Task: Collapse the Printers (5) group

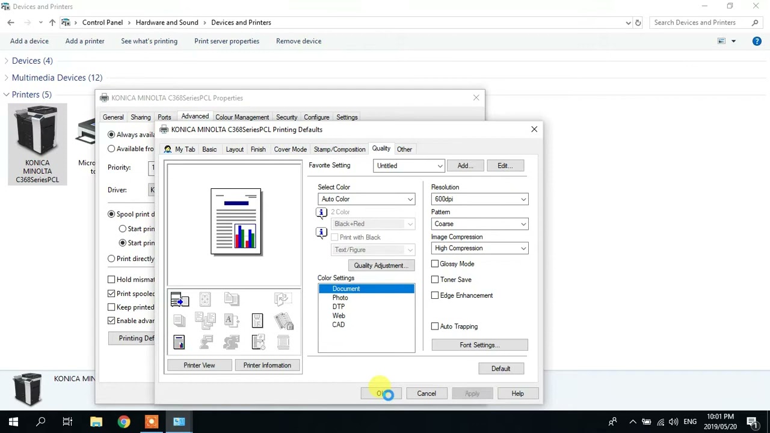Action: (x=6, y=94)
